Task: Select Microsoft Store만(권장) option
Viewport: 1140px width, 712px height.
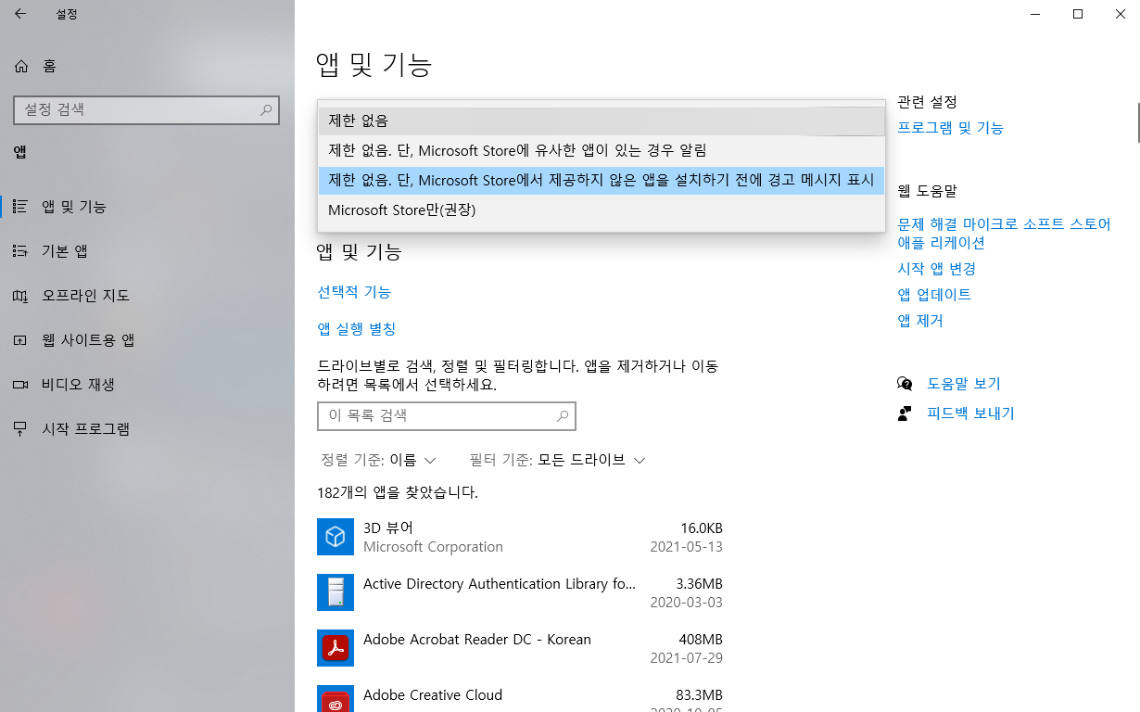Action: pyautogui.click(x=602, y=210)
